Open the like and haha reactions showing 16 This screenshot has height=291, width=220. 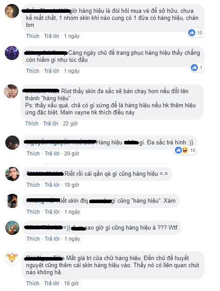(x=185, y=150)
